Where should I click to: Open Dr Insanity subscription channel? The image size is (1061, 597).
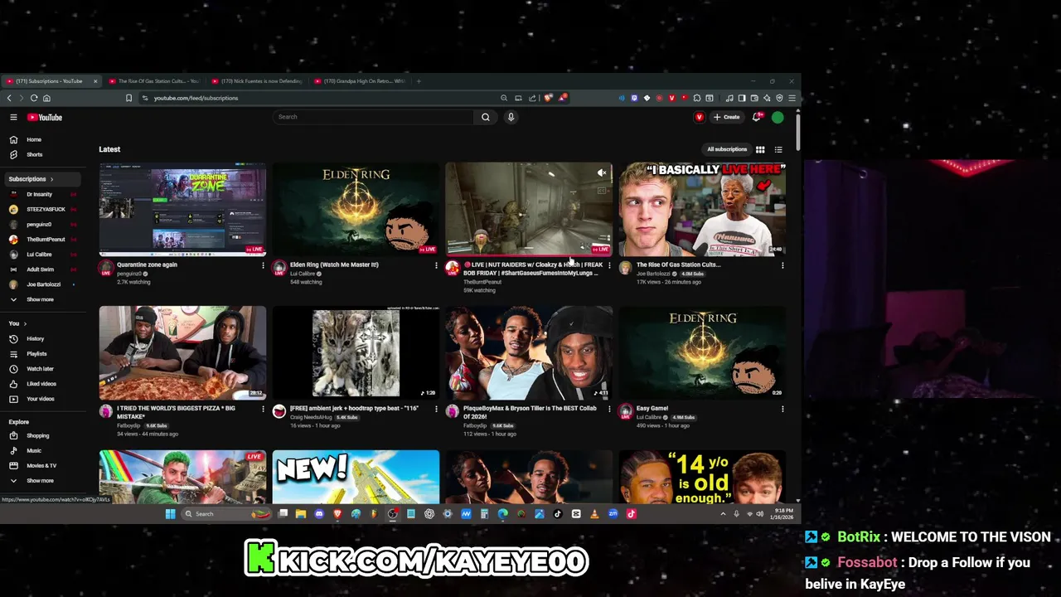[43, 194]
